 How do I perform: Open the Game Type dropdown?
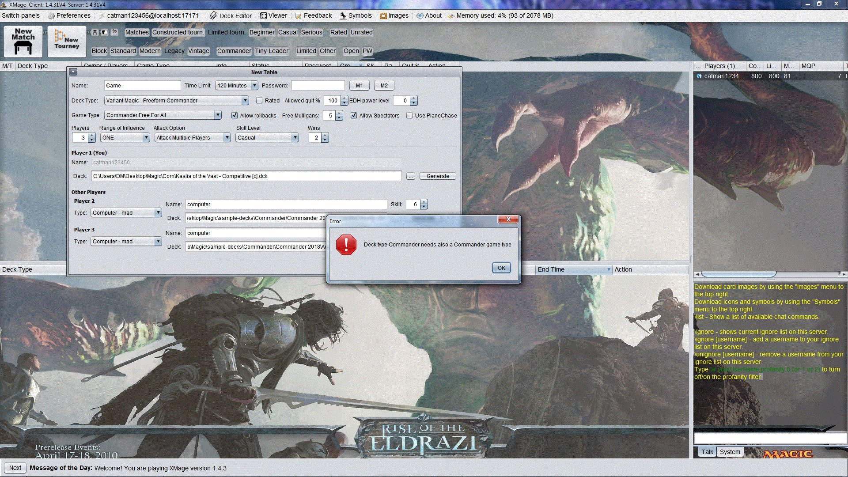click(x=218, y=115)
